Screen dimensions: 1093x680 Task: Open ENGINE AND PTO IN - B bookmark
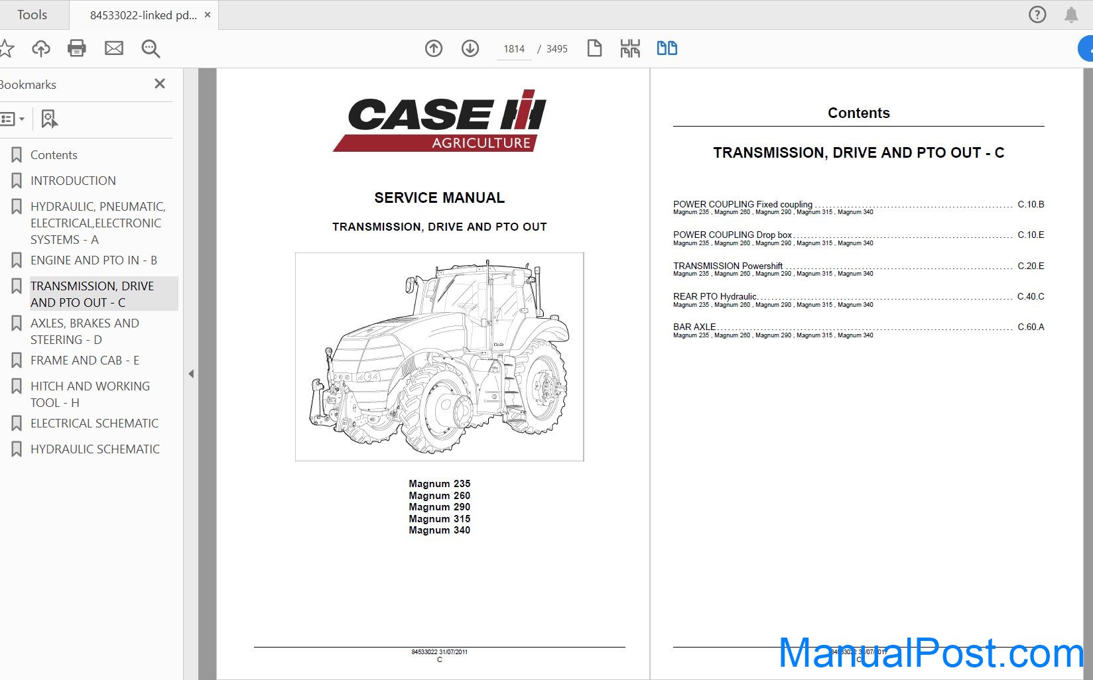pos(94,260)
